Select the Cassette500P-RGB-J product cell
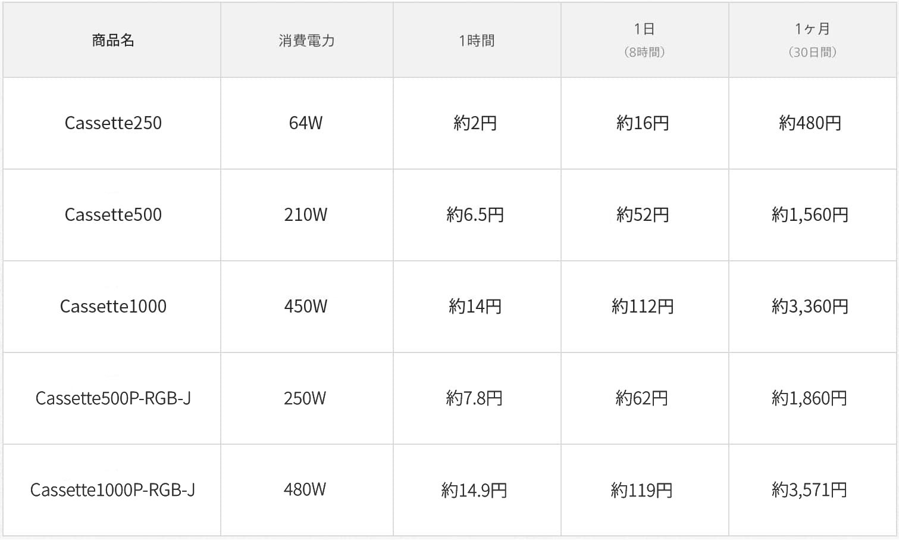Viewport: 899px width, 540px height. click(113, 398)
